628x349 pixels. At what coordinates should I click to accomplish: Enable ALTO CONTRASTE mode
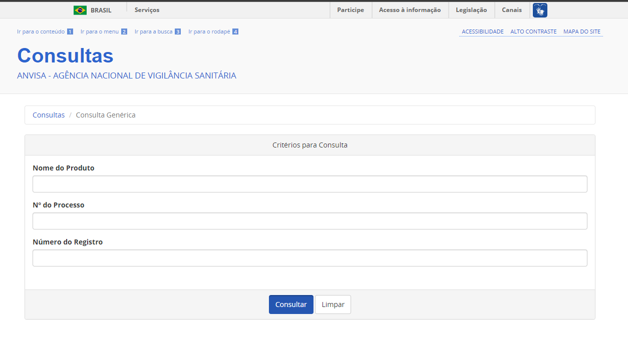click(x=533, y=31)
